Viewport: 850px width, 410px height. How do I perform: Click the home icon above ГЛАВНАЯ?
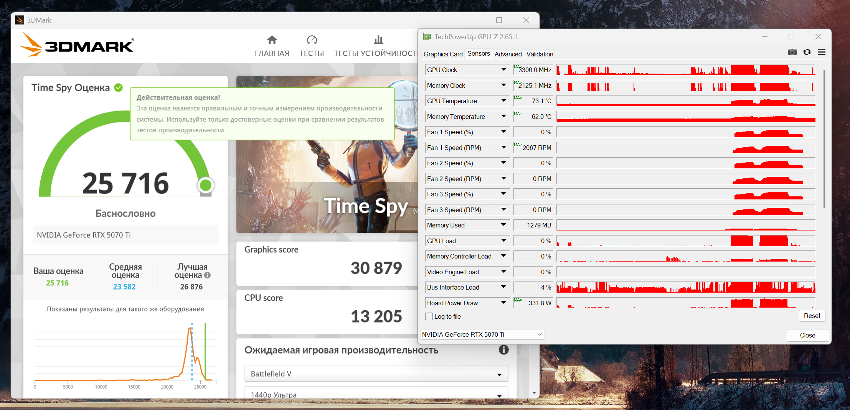[272, 40]
